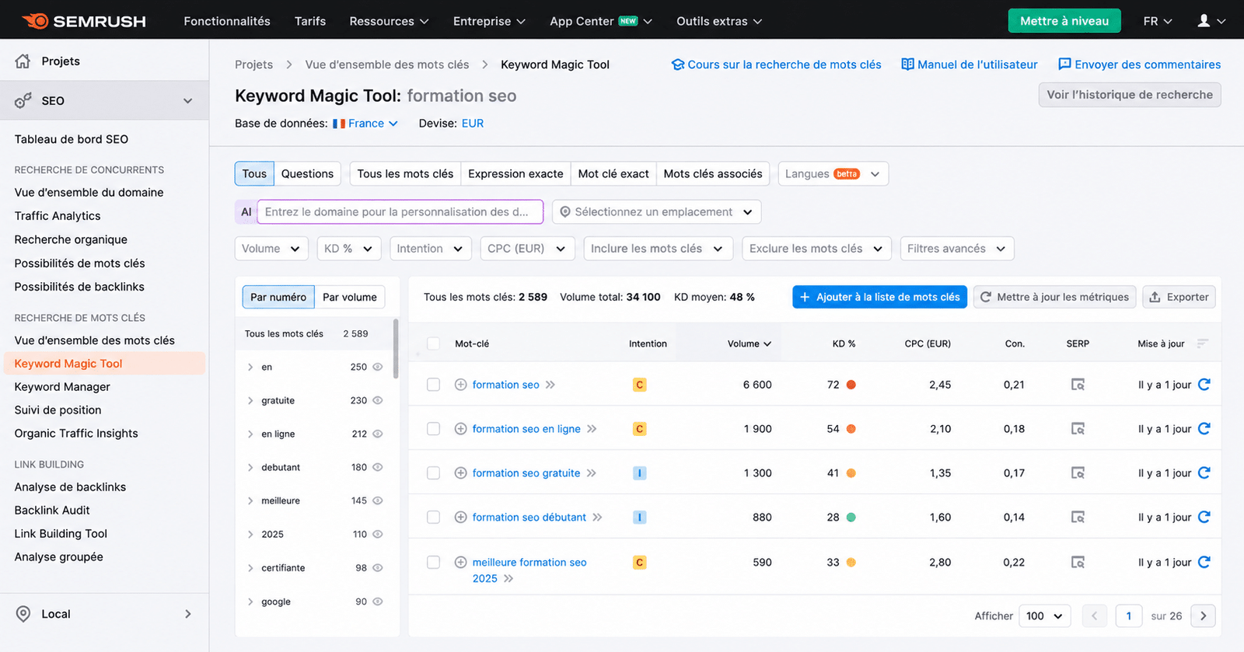
Task: Click Ajouter à la liste de mots clés
Action: point(879,297)
